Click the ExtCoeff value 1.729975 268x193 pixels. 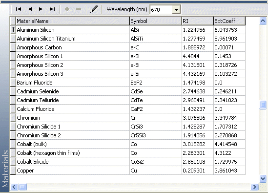pos(229,162)
